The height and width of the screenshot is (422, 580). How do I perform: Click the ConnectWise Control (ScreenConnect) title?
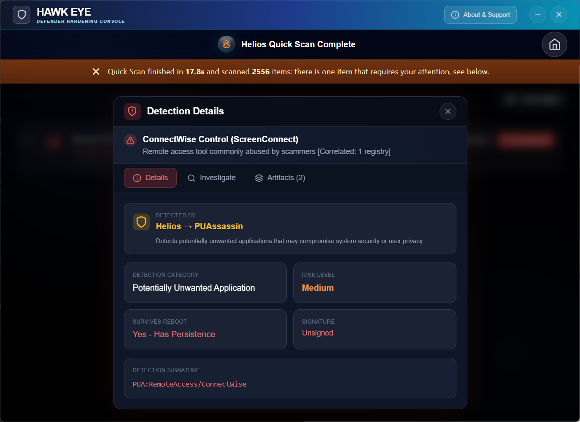[x=221, y=139]
